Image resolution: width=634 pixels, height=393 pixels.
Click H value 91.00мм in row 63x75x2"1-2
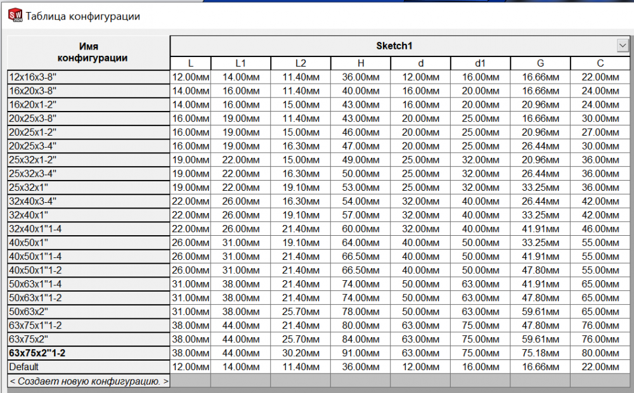tap(361, 353)
